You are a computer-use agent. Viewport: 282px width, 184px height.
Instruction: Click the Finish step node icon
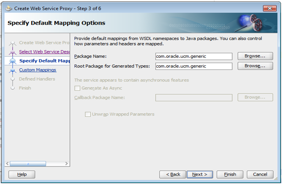(13, 88)
